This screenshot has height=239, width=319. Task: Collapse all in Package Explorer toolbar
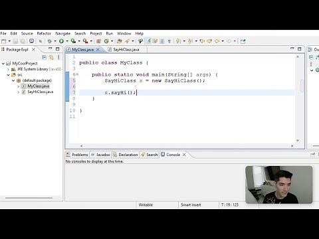click(x=44, y=57)
